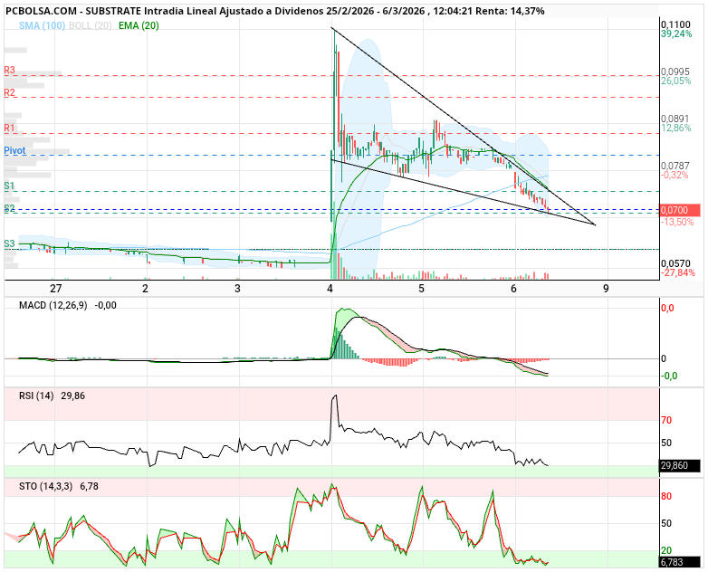Click the RSI (14) indicator label
Screen dimensions: 708x572
click(37, 395)
